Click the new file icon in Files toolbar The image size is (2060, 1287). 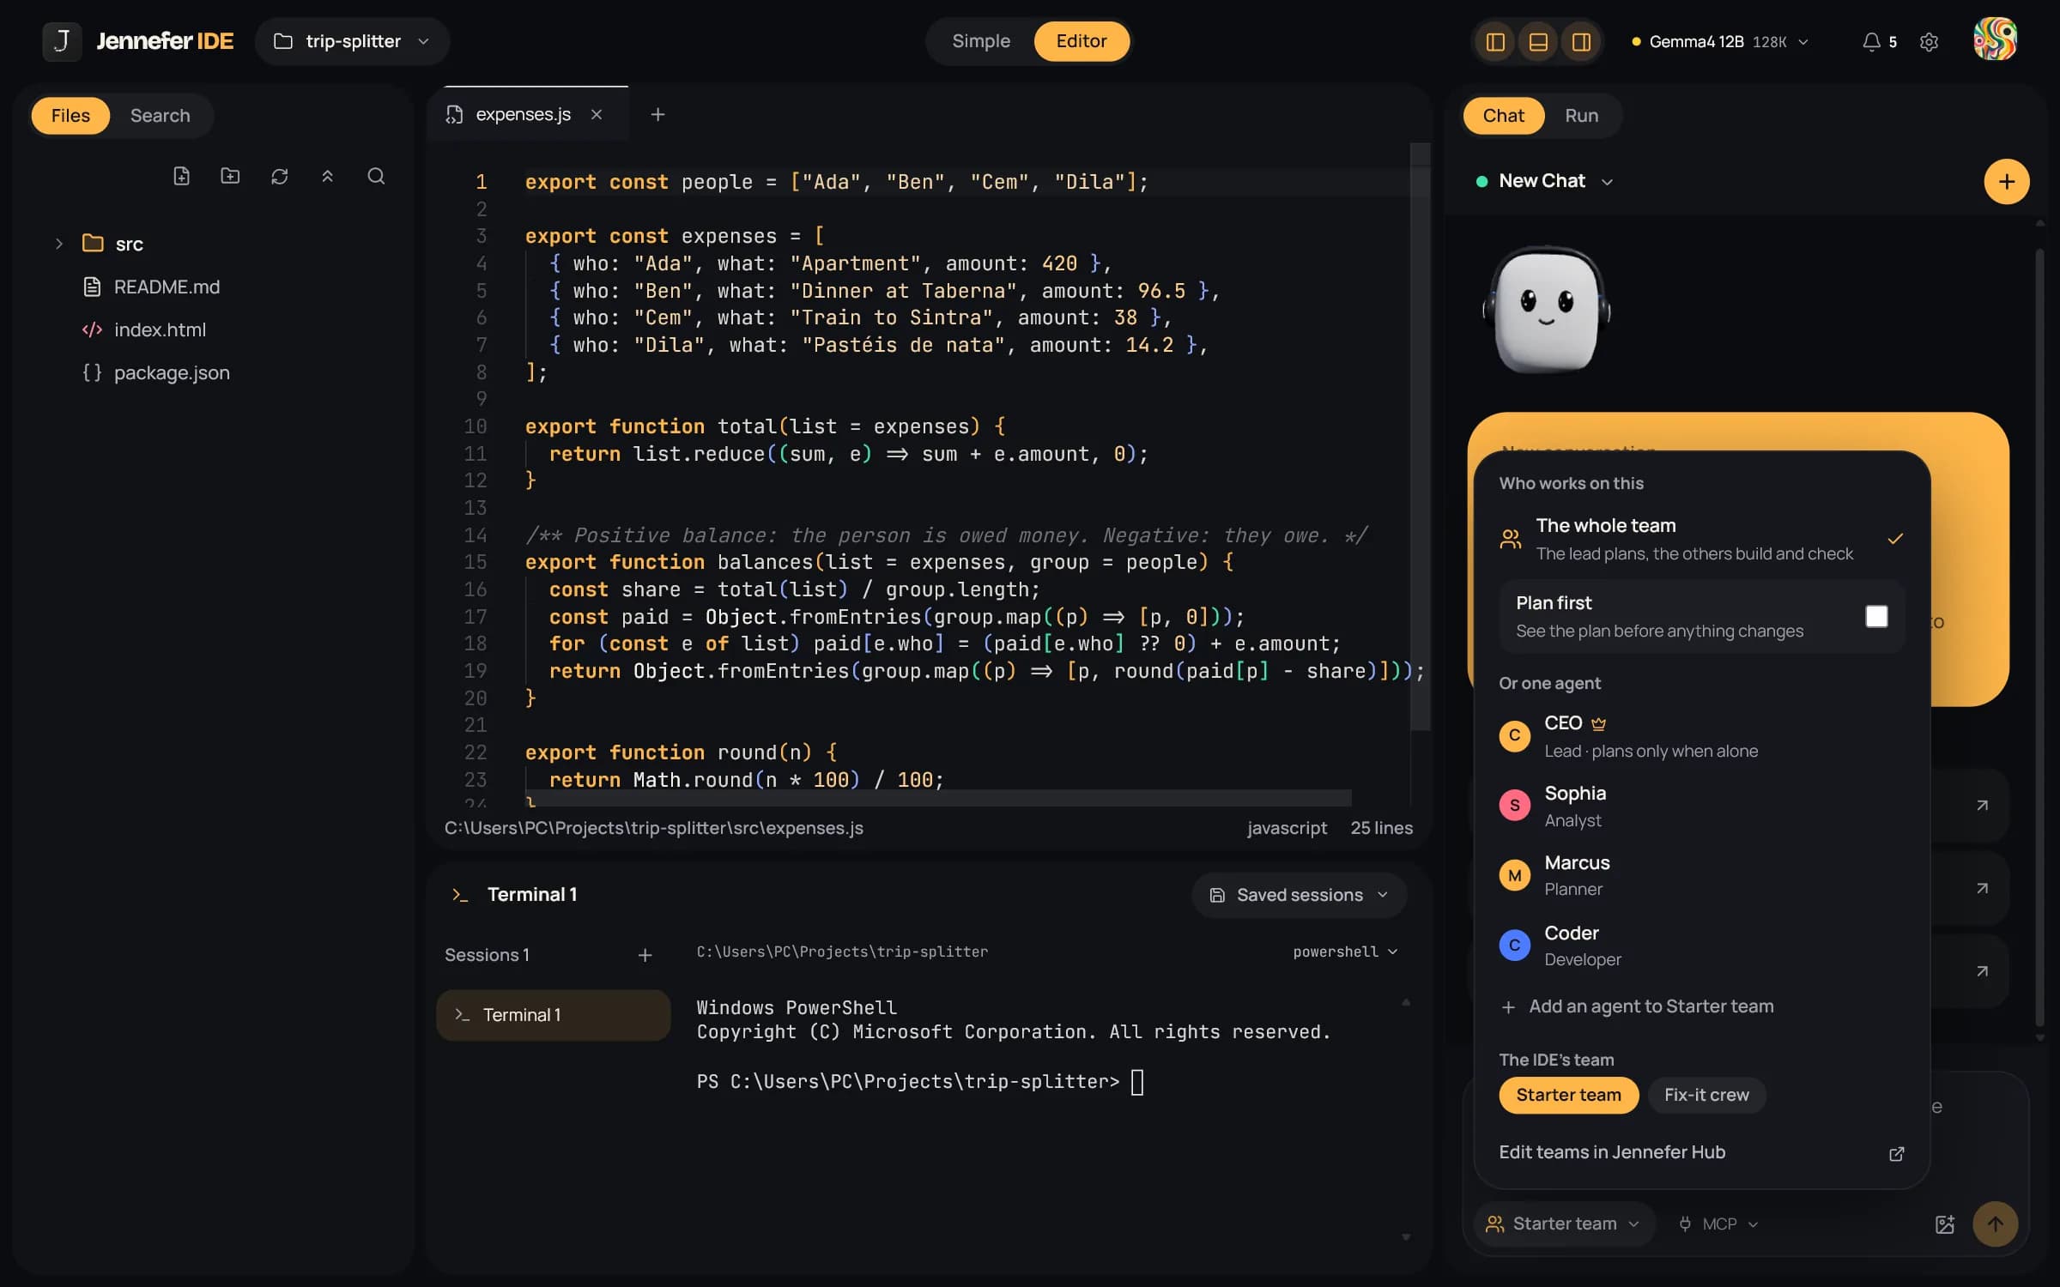point(181,176)
